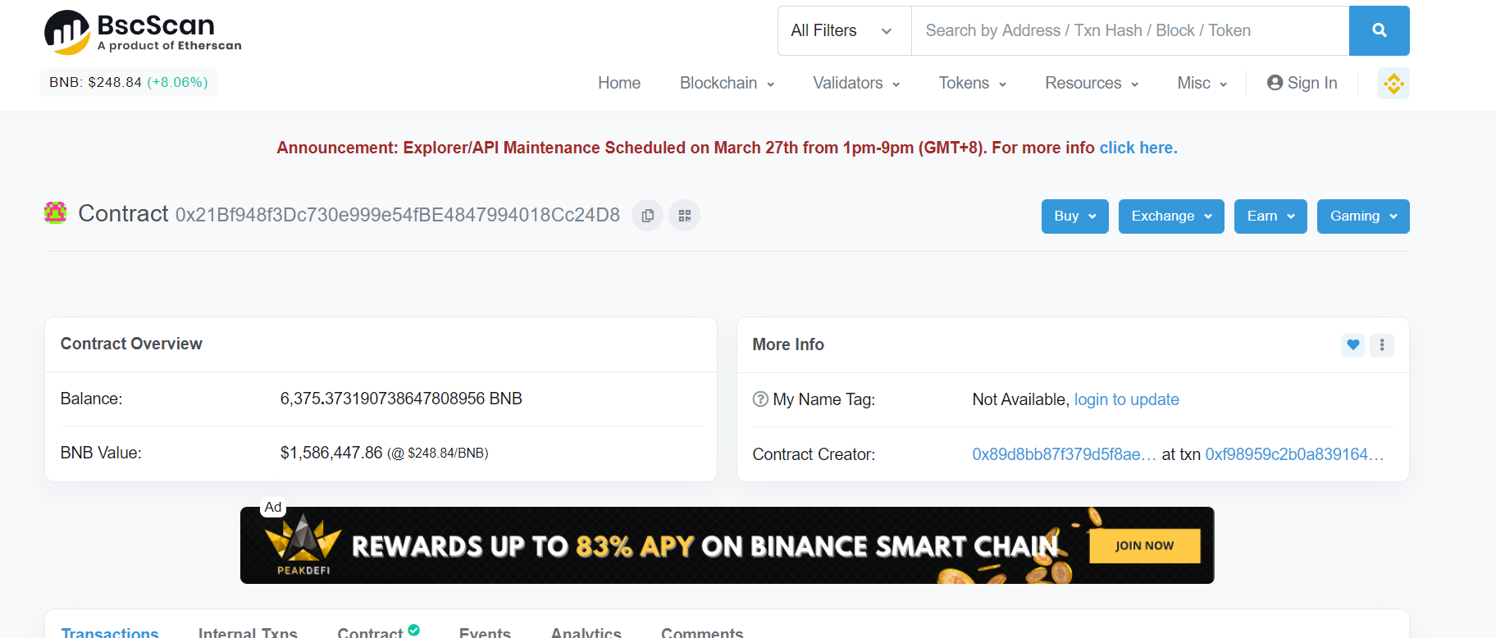Viewport: 1496px width, 638px height.
Task: Click the contract blockie identicon
Action: [55, 213]
